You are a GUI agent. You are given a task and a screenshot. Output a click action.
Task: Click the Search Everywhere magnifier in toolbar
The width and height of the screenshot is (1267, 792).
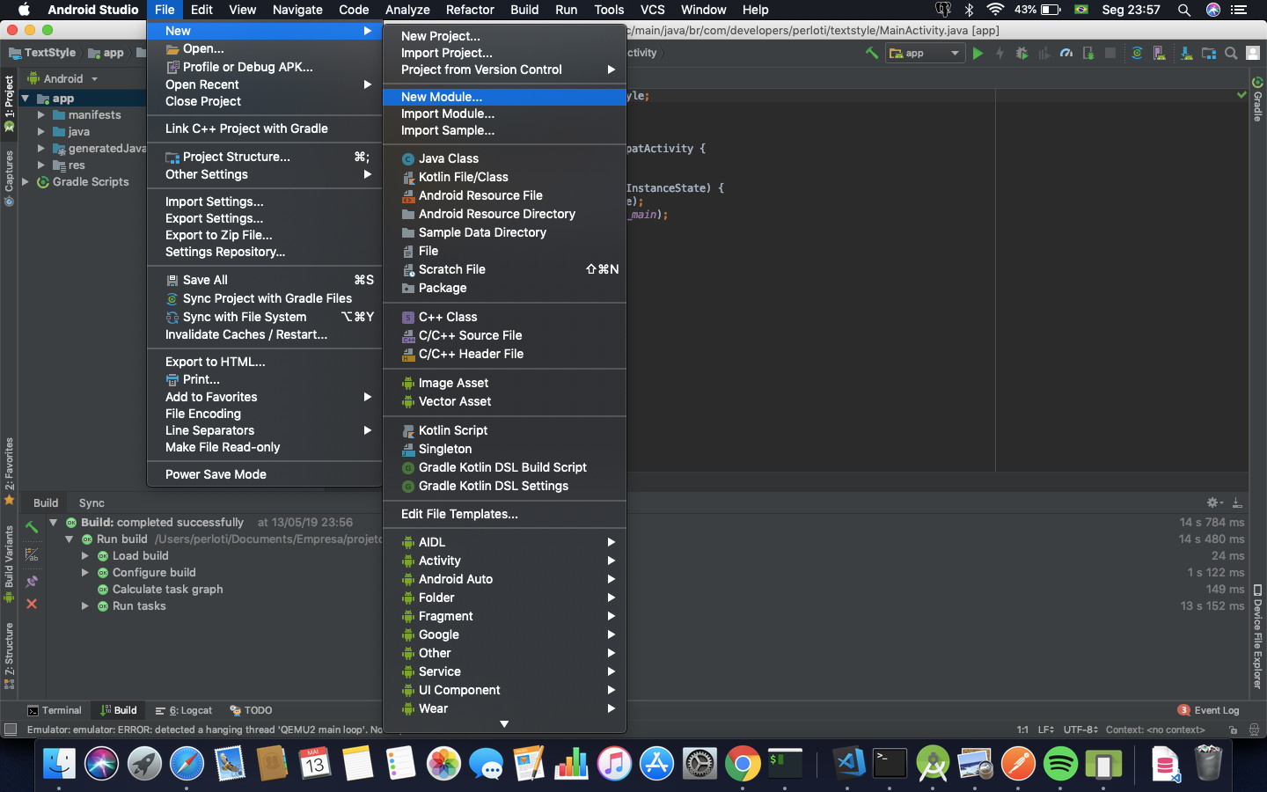click(x=1231, y=54)
